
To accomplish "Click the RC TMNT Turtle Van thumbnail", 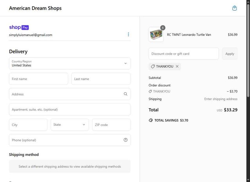I will point(156,35).
